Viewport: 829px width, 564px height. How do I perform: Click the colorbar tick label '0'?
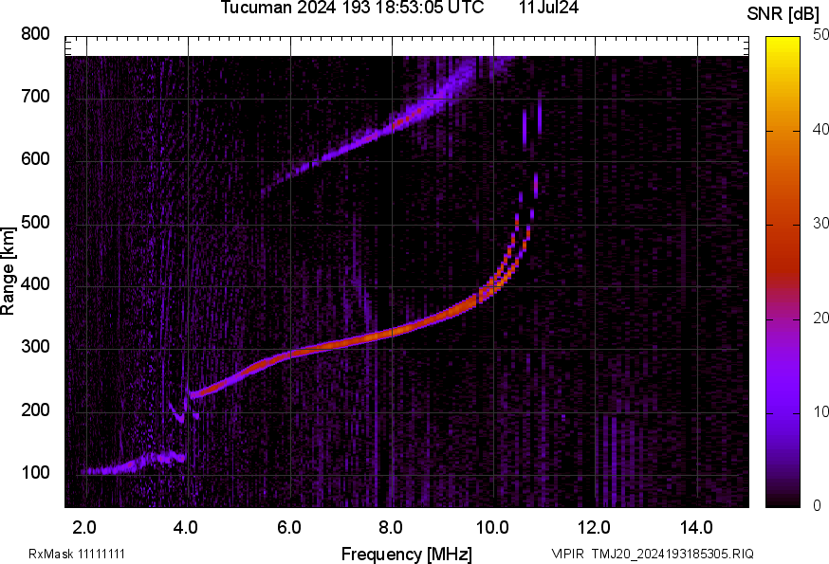click(817, 506)
